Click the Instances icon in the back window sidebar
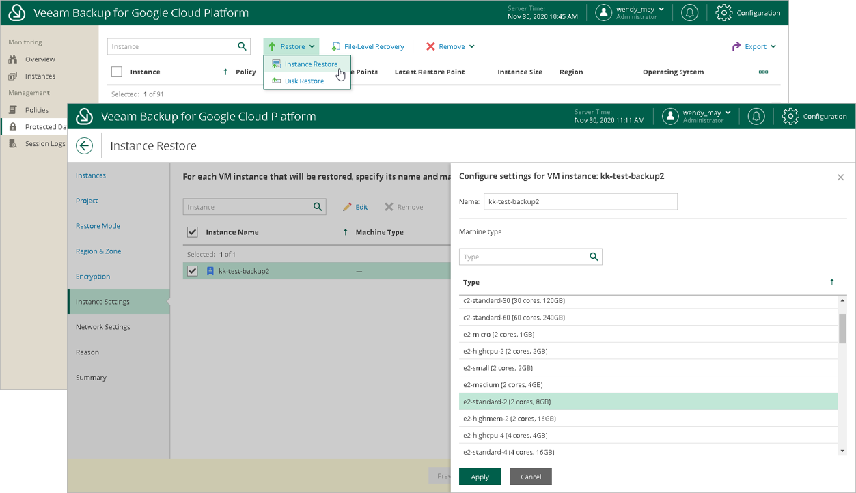The height and width of the screenshot is (493, 856). (x=13, y=76)
